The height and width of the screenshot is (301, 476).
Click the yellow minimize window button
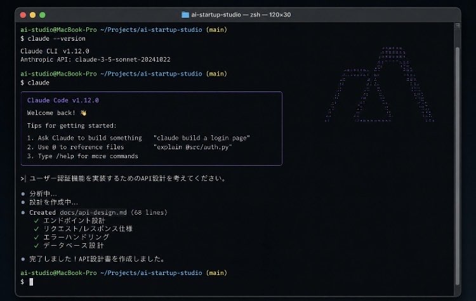[33, 15]
